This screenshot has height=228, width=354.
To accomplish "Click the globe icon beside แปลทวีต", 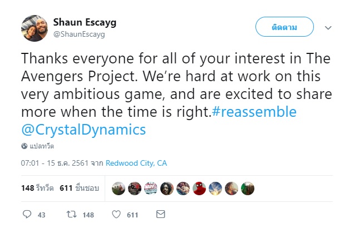I will coord(24,146).
